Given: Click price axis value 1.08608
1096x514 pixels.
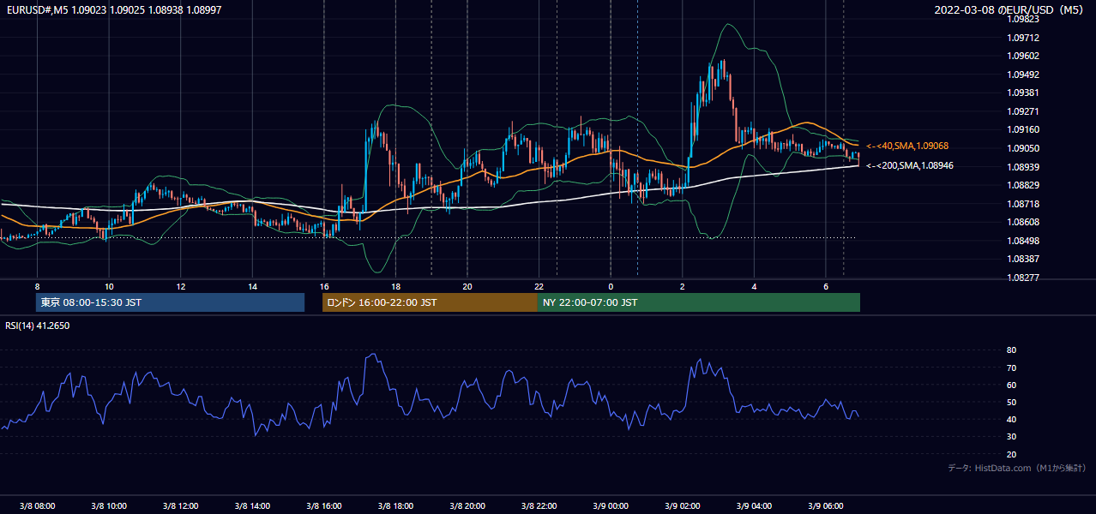Looking at the screenshot, I should (1021, 222).
